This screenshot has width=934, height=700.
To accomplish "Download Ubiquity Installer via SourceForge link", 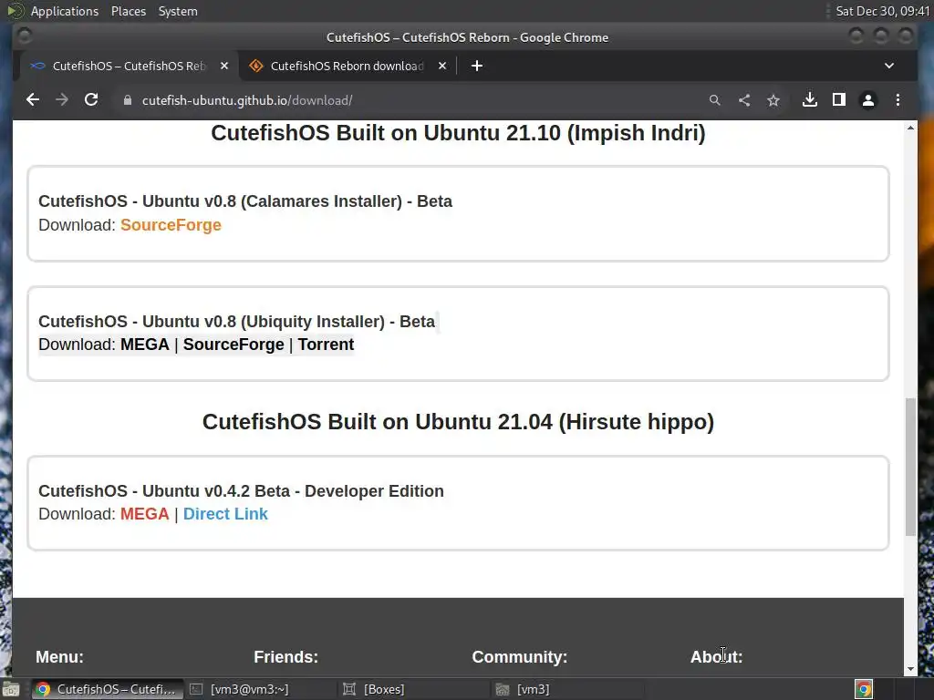I will tap(233, 345).
